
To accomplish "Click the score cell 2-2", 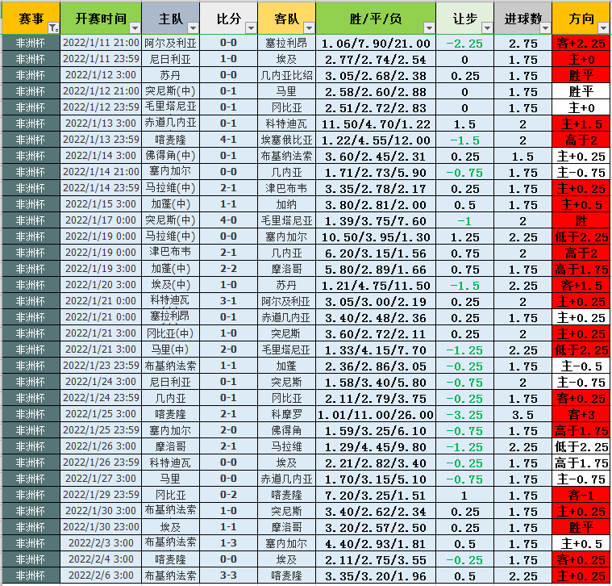I will tap(228, 269).
